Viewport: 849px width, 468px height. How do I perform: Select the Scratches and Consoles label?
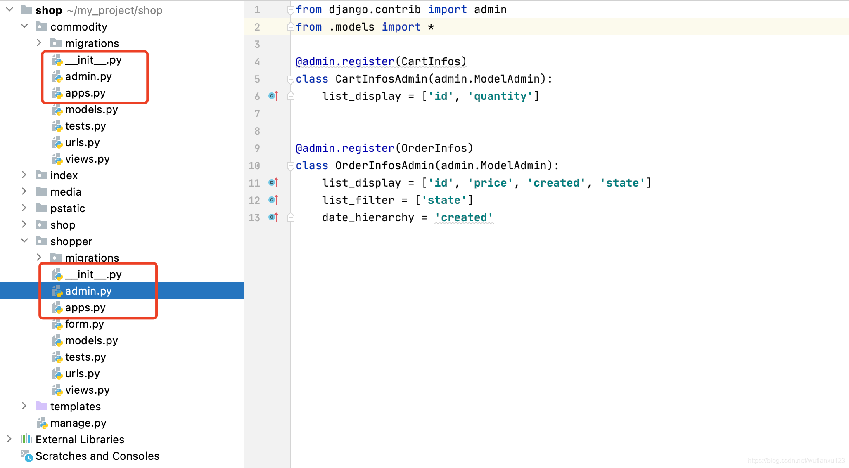point(97,456)
